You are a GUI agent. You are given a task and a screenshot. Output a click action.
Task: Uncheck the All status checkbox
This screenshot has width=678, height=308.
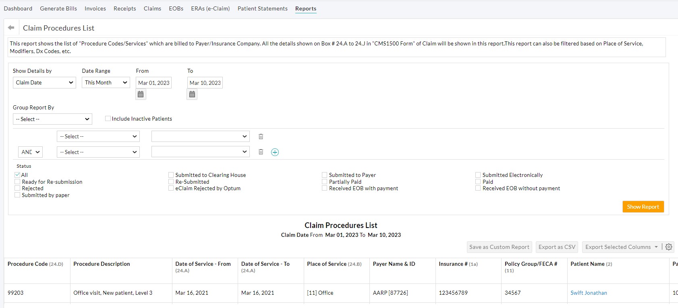[17, 175]
